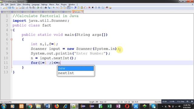Click the Paste toolbar icon
194x109 pixels.
click(x=33, y=8)
